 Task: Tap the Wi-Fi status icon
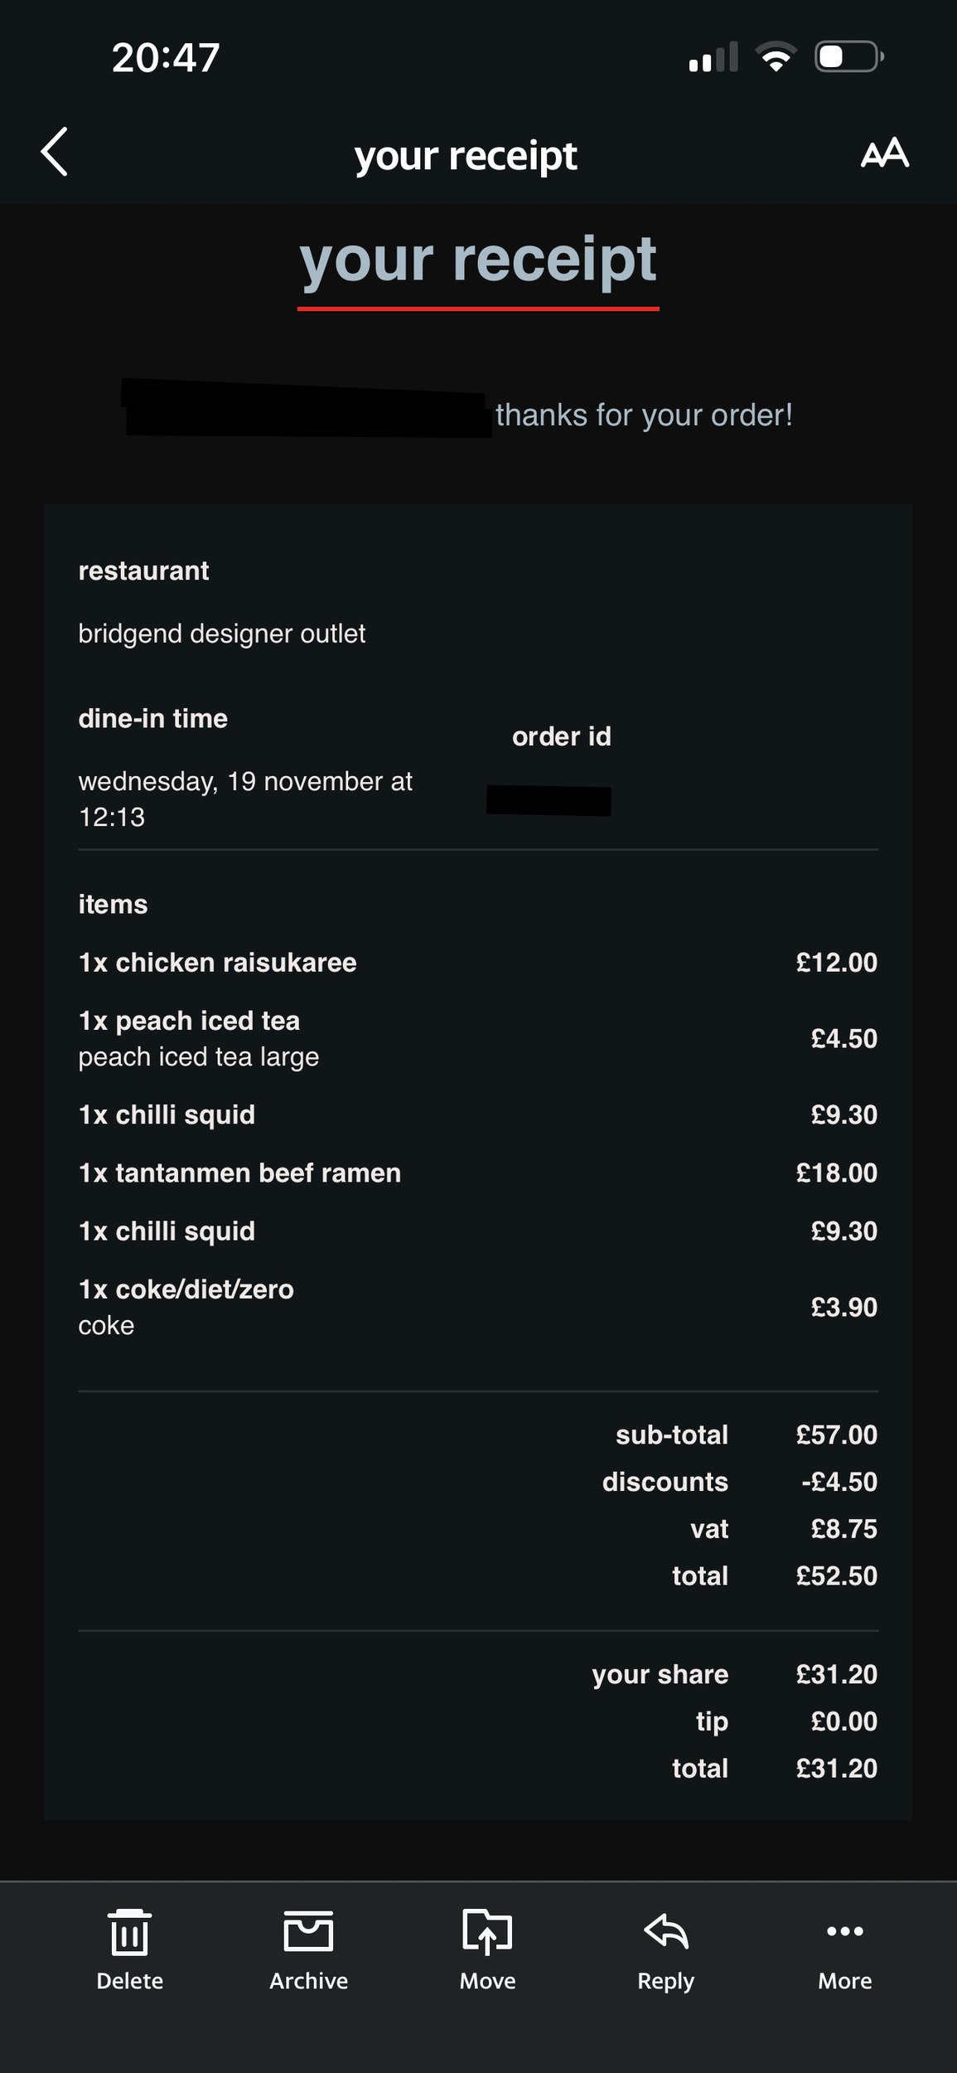[x=776, y=57]
